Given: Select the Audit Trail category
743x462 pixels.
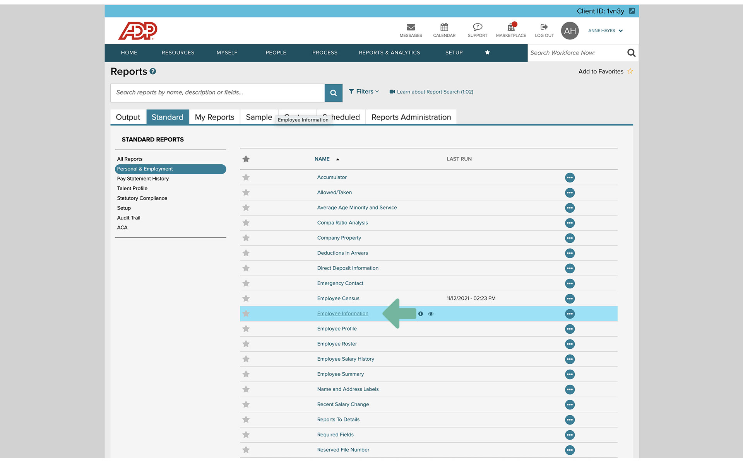Looking at the screenshot, I should (128, 218).
